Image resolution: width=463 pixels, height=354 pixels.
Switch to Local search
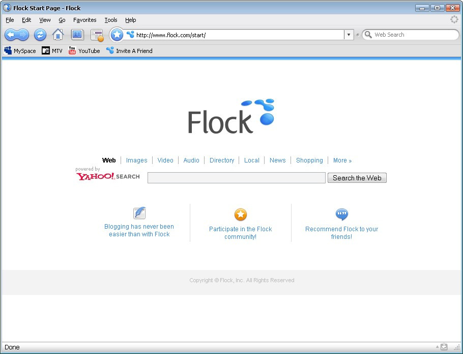point(251,160)
